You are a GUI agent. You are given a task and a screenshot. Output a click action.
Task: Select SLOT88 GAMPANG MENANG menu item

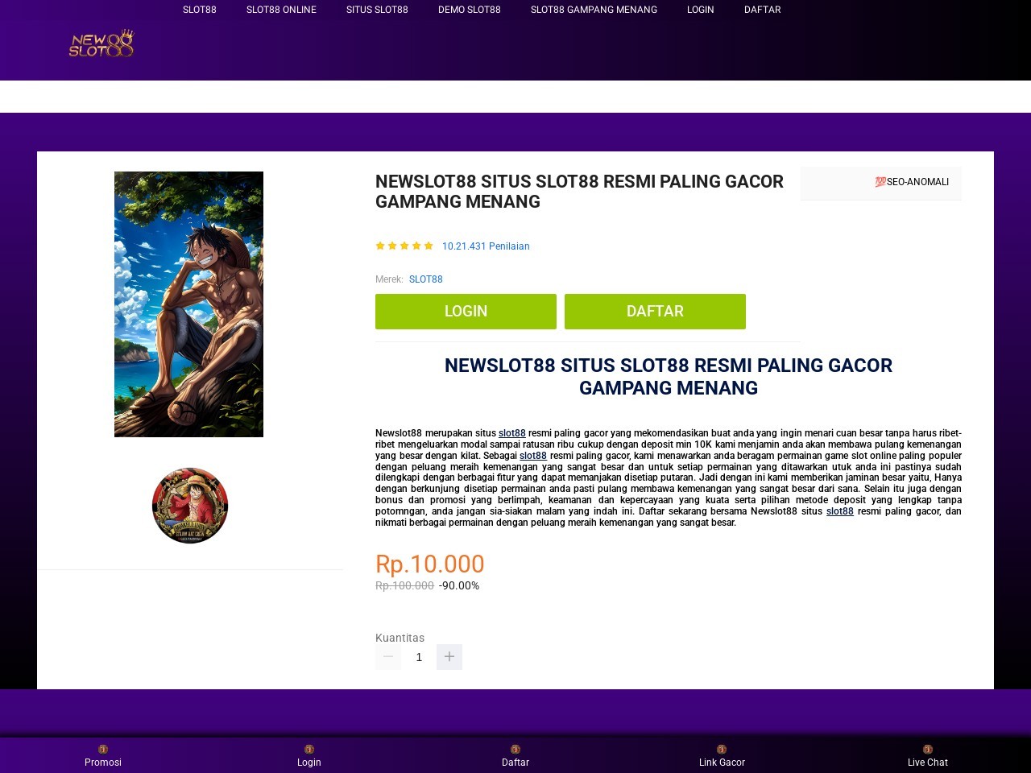pyautogui.click(x=594, y=10)
